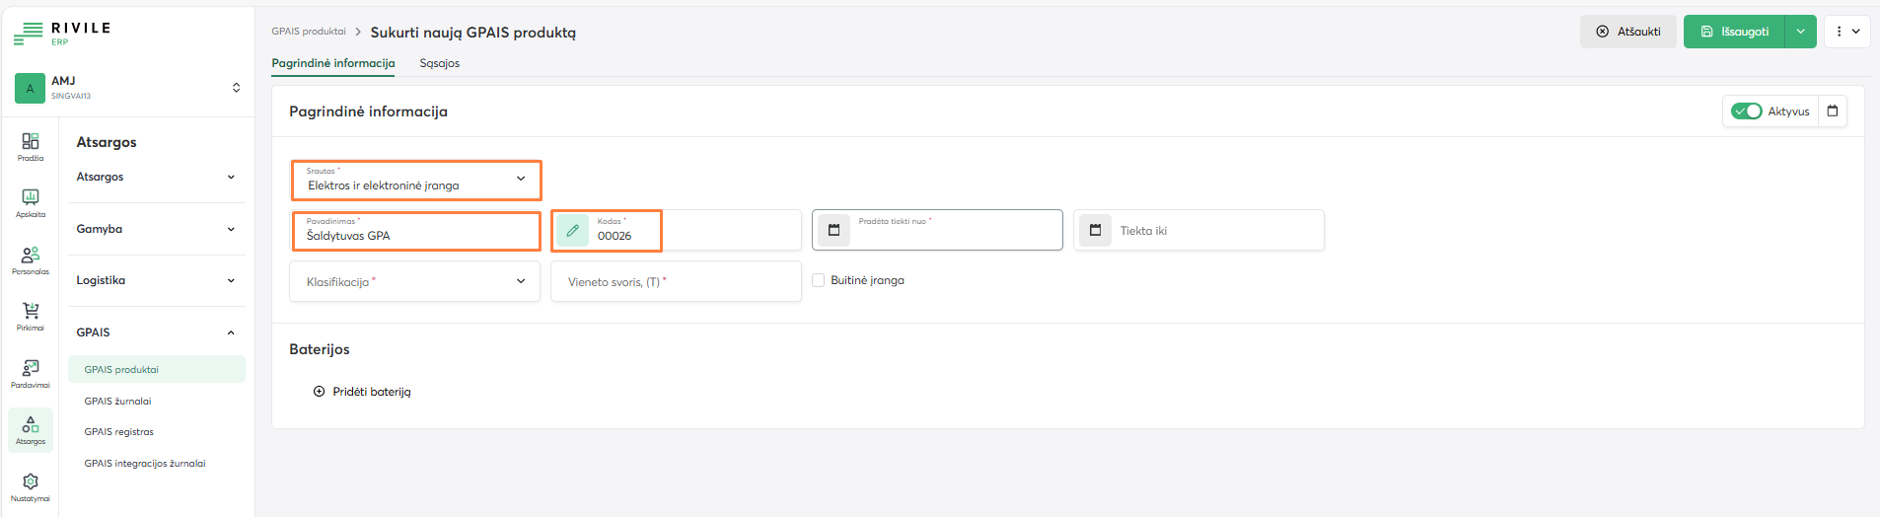Open the Pardavimai sales module
The width and height of the screenshot is (1880, 517).
coord(31,372)
